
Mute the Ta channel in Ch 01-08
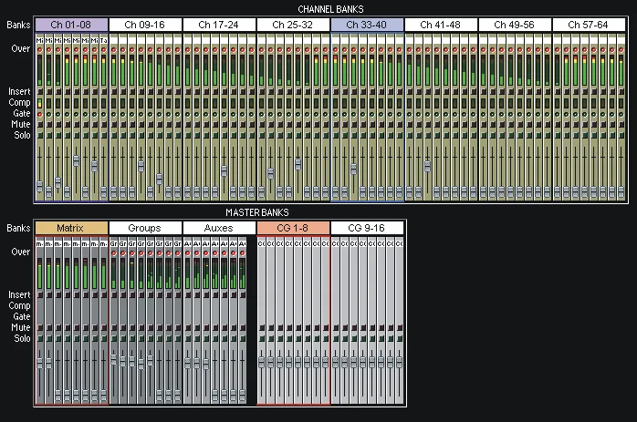pos(104,125)
